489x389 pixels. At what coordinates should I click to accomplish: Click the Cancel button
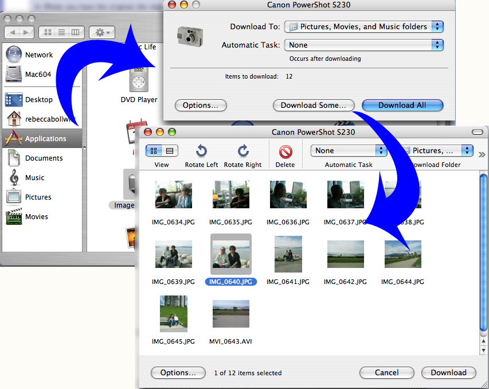[387, 372]
